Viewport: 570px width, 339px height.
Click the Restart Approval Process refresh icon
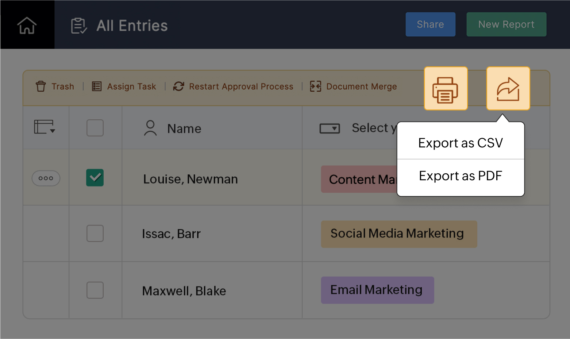[178, 86]
